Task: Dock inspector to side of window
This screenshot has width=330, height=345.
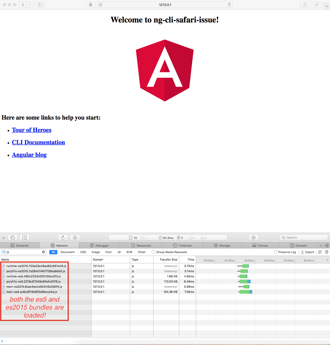Action: point(25,238)
